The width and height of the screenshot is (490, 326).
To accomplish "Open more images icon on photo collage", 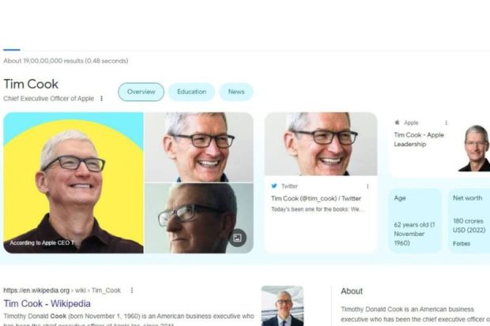I will click(238, 238).
